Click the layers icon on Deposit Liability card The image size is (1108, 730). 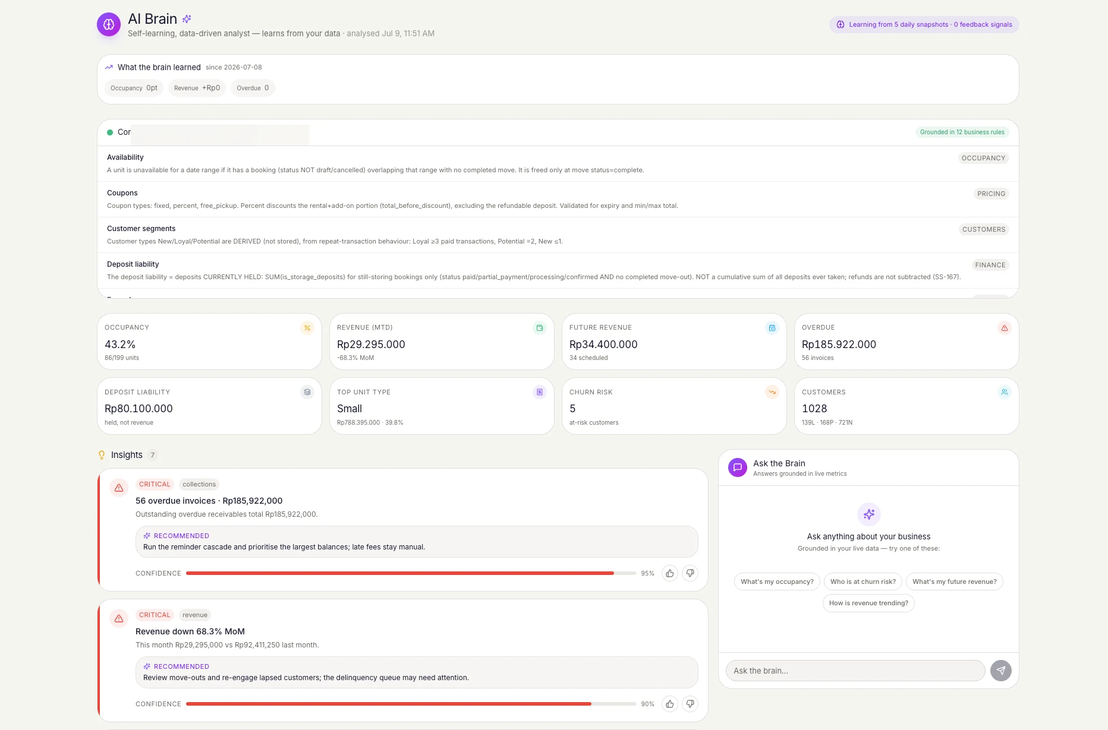pyautogui.click(x=307, y=392)
